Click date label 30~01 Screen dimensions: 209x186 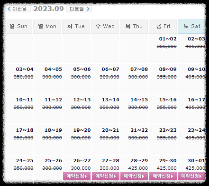point(196,161)
